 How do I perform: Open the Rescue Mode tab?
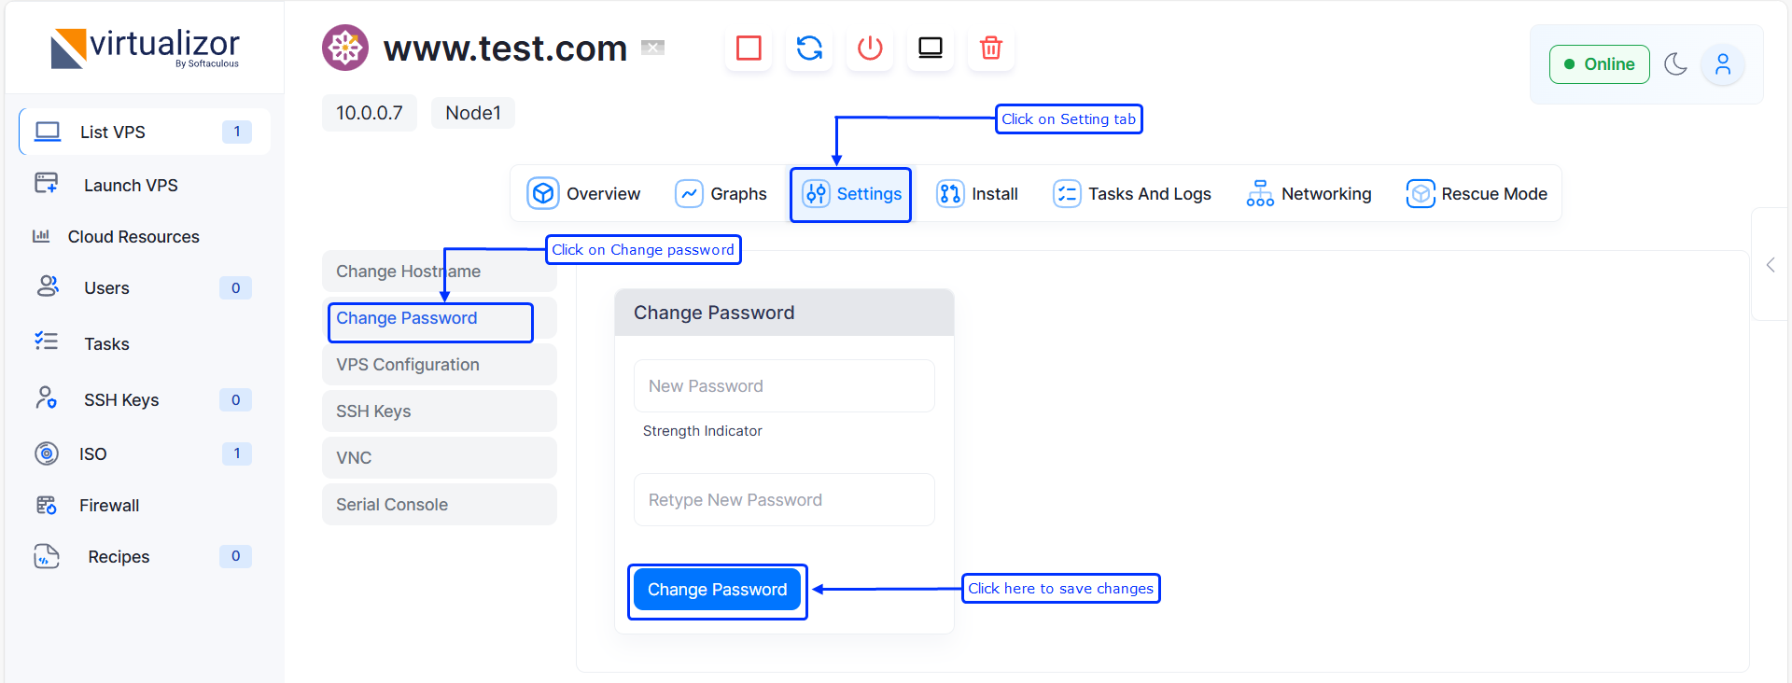click(1477, 194)
